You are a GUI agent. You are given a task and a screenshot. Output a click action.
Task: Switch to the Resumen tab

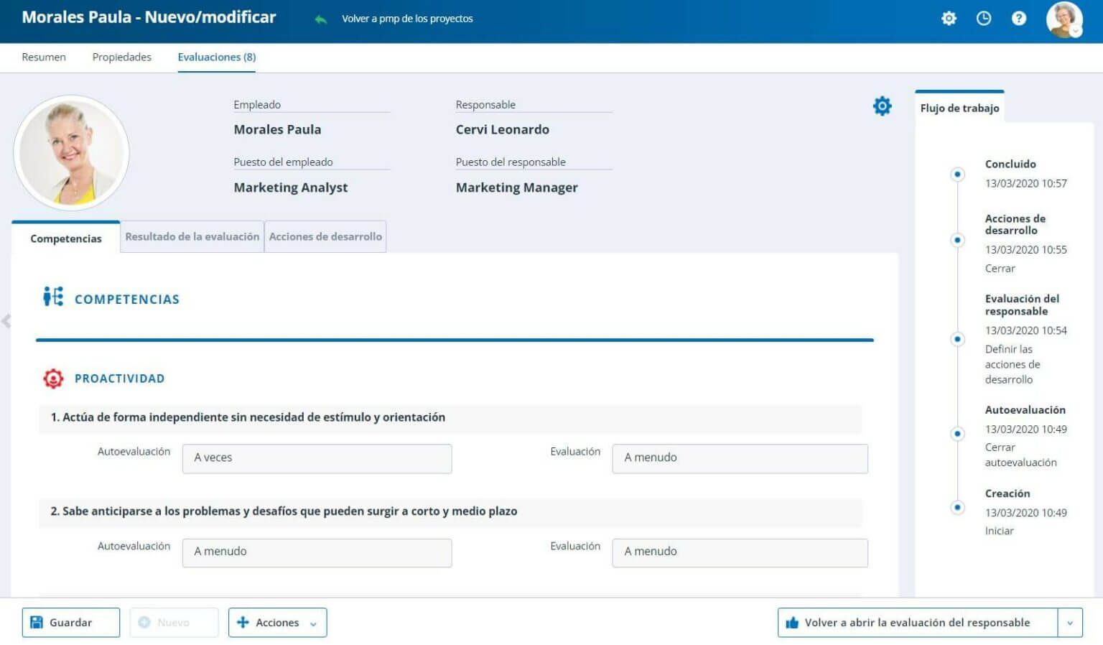(x=44, y=57)
